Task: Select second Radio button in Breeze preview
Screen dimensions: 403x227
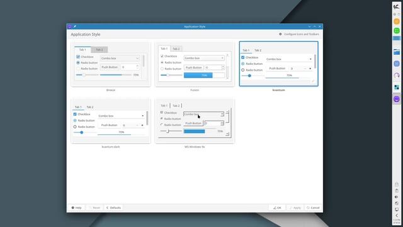Action: [x=78, y=69]
